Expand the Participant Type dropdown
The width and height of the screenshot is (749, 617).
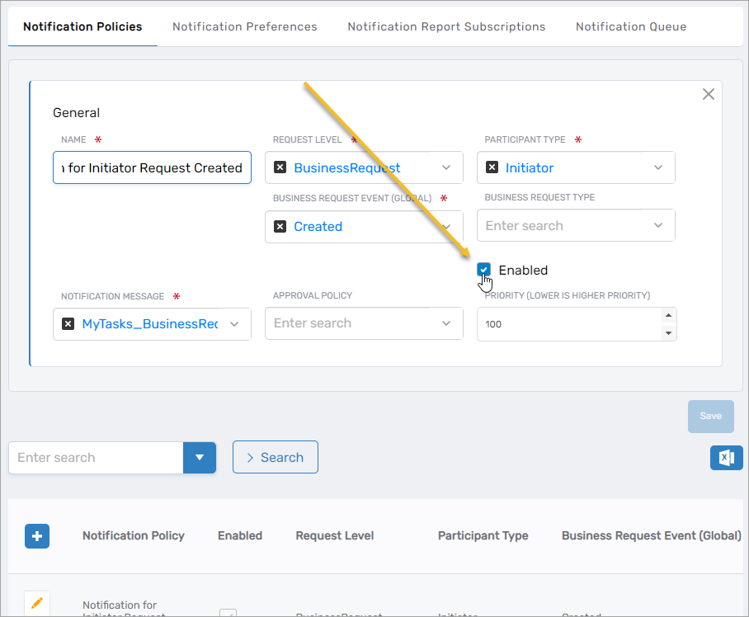[658, 167]
